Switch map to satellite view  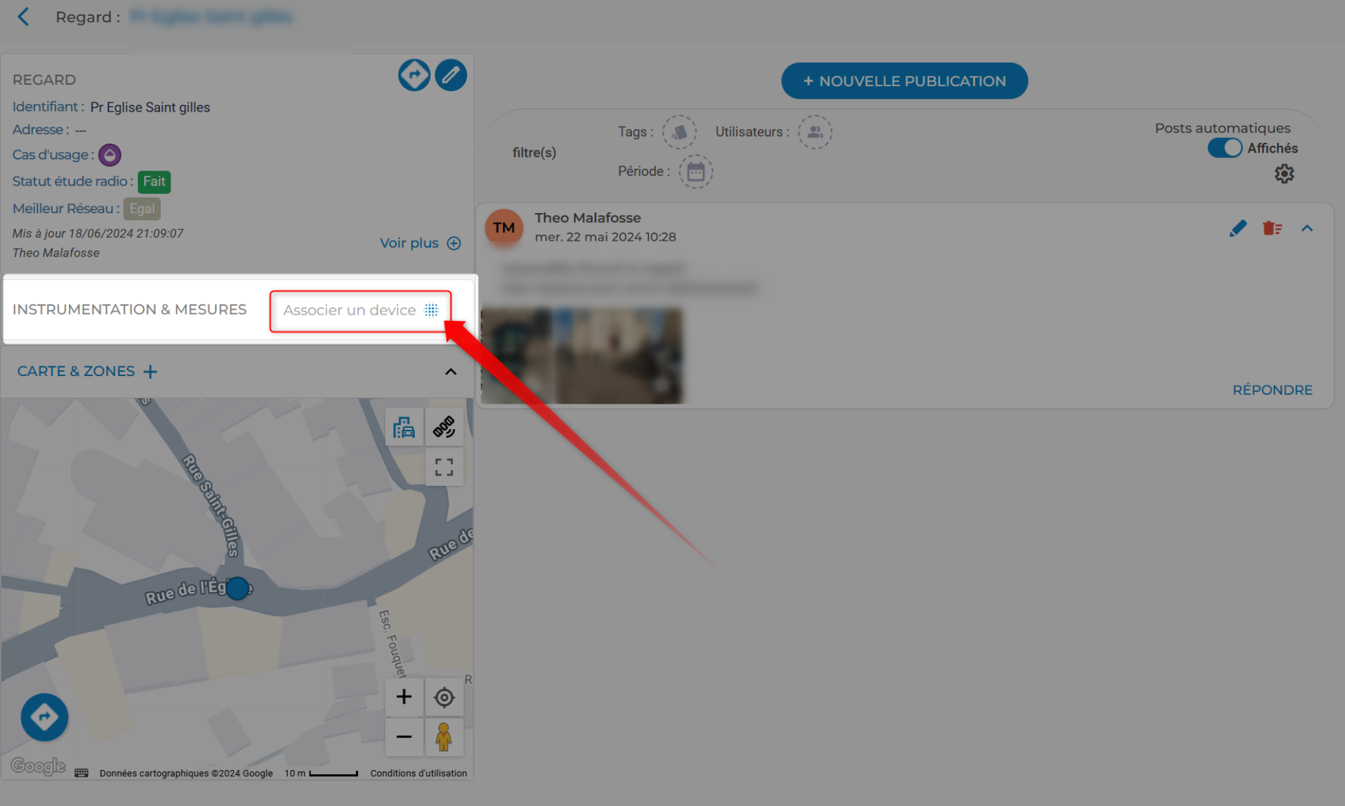pyautogui.click(x=444, y=427)
